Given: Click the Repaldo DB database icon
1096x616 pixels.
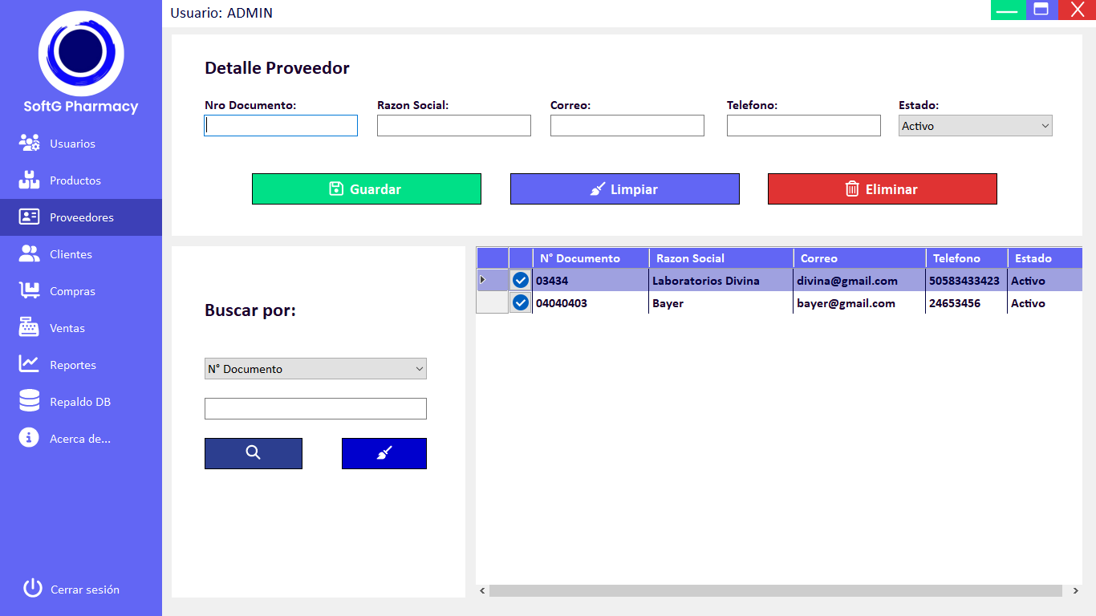Looking at the screenshot, I should click(30, 401).
